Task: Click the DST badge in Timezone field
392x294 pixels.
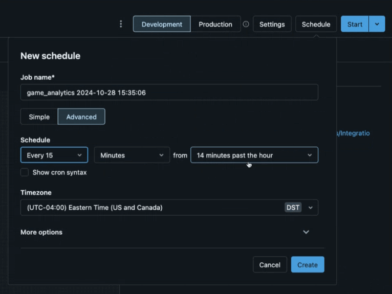Action: coord(293,207)
